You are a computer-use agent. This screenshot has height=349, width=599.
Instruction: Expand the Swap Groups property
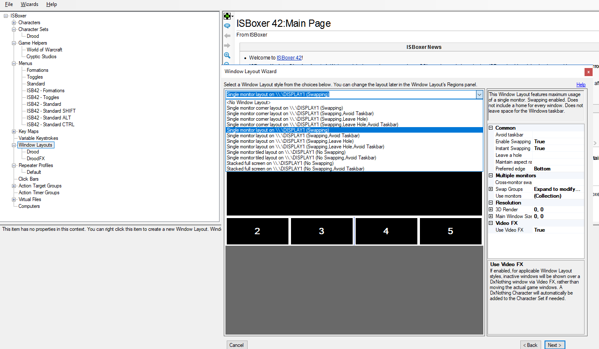pyautogui.click(x=491, y=189)
